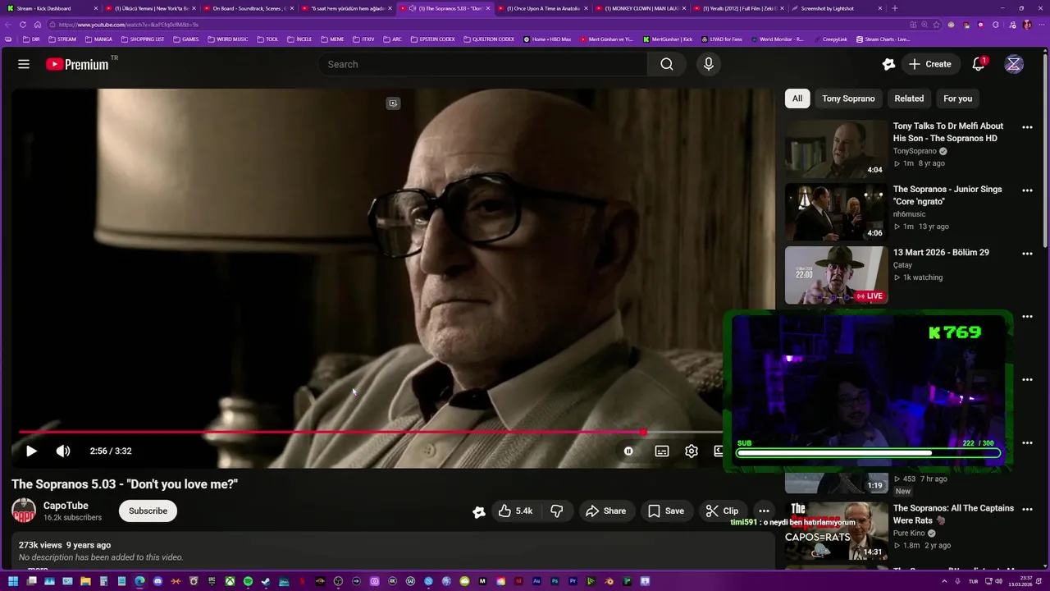Go back using browser back arrow

tap(8, 25)
